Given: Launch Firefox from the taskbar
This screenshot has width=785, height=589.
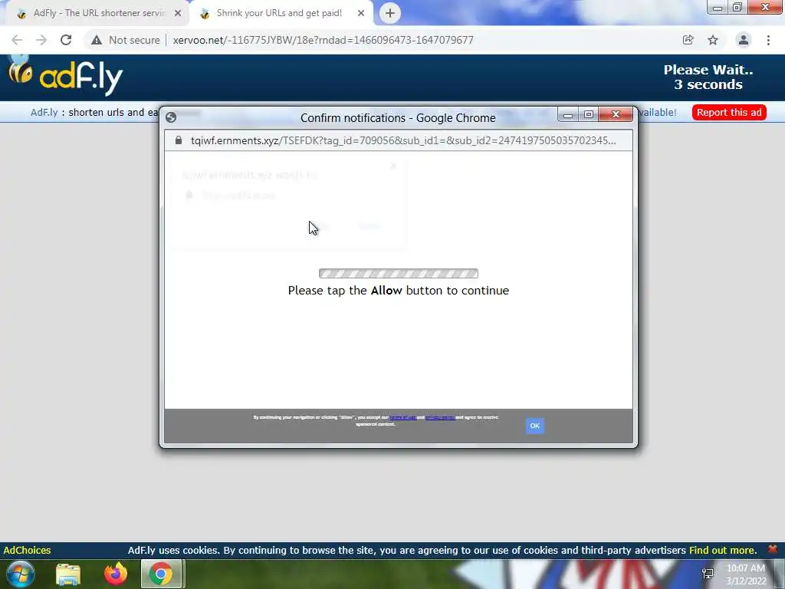Looking at the screenshot, I should point(116,574).
